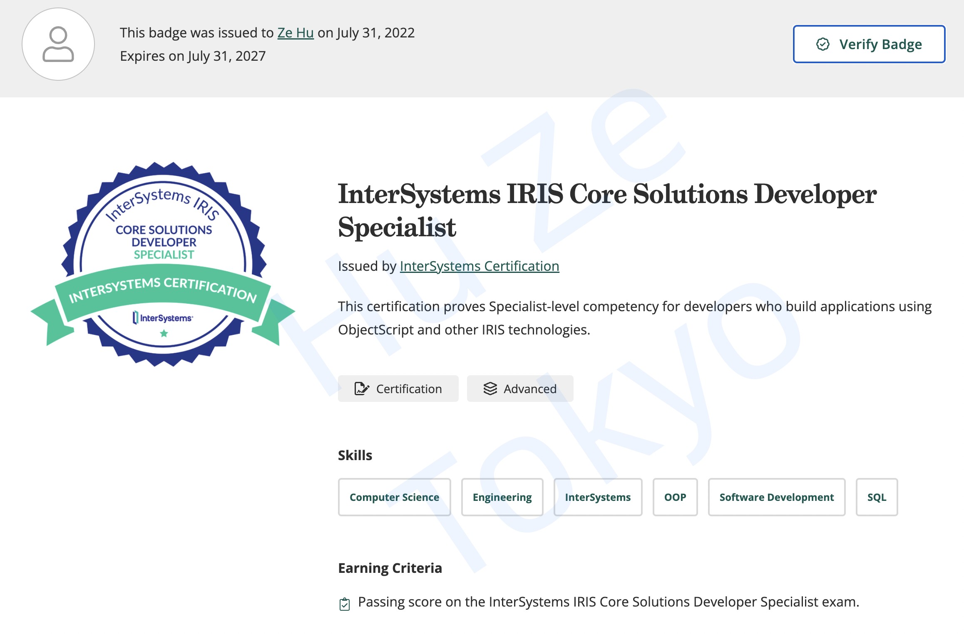The height and width of the screenshot is (634, 964).
Task: Click the 'Skills' section heading
Action: click(x=355, y=455)
